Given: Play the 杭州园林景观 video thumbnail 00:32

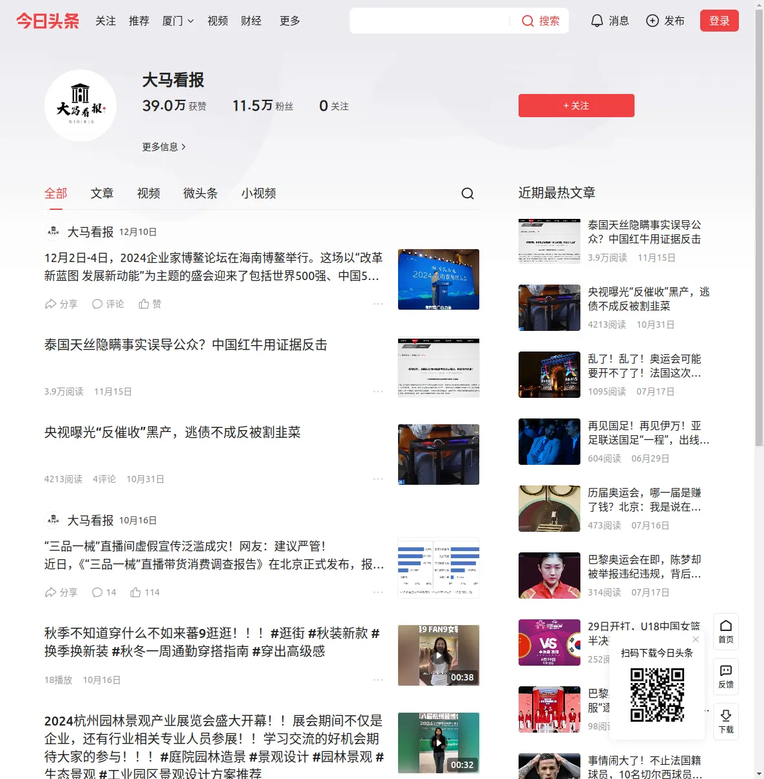Looking at the screenshot, I should pyautogui.click(x=439, y=743).
